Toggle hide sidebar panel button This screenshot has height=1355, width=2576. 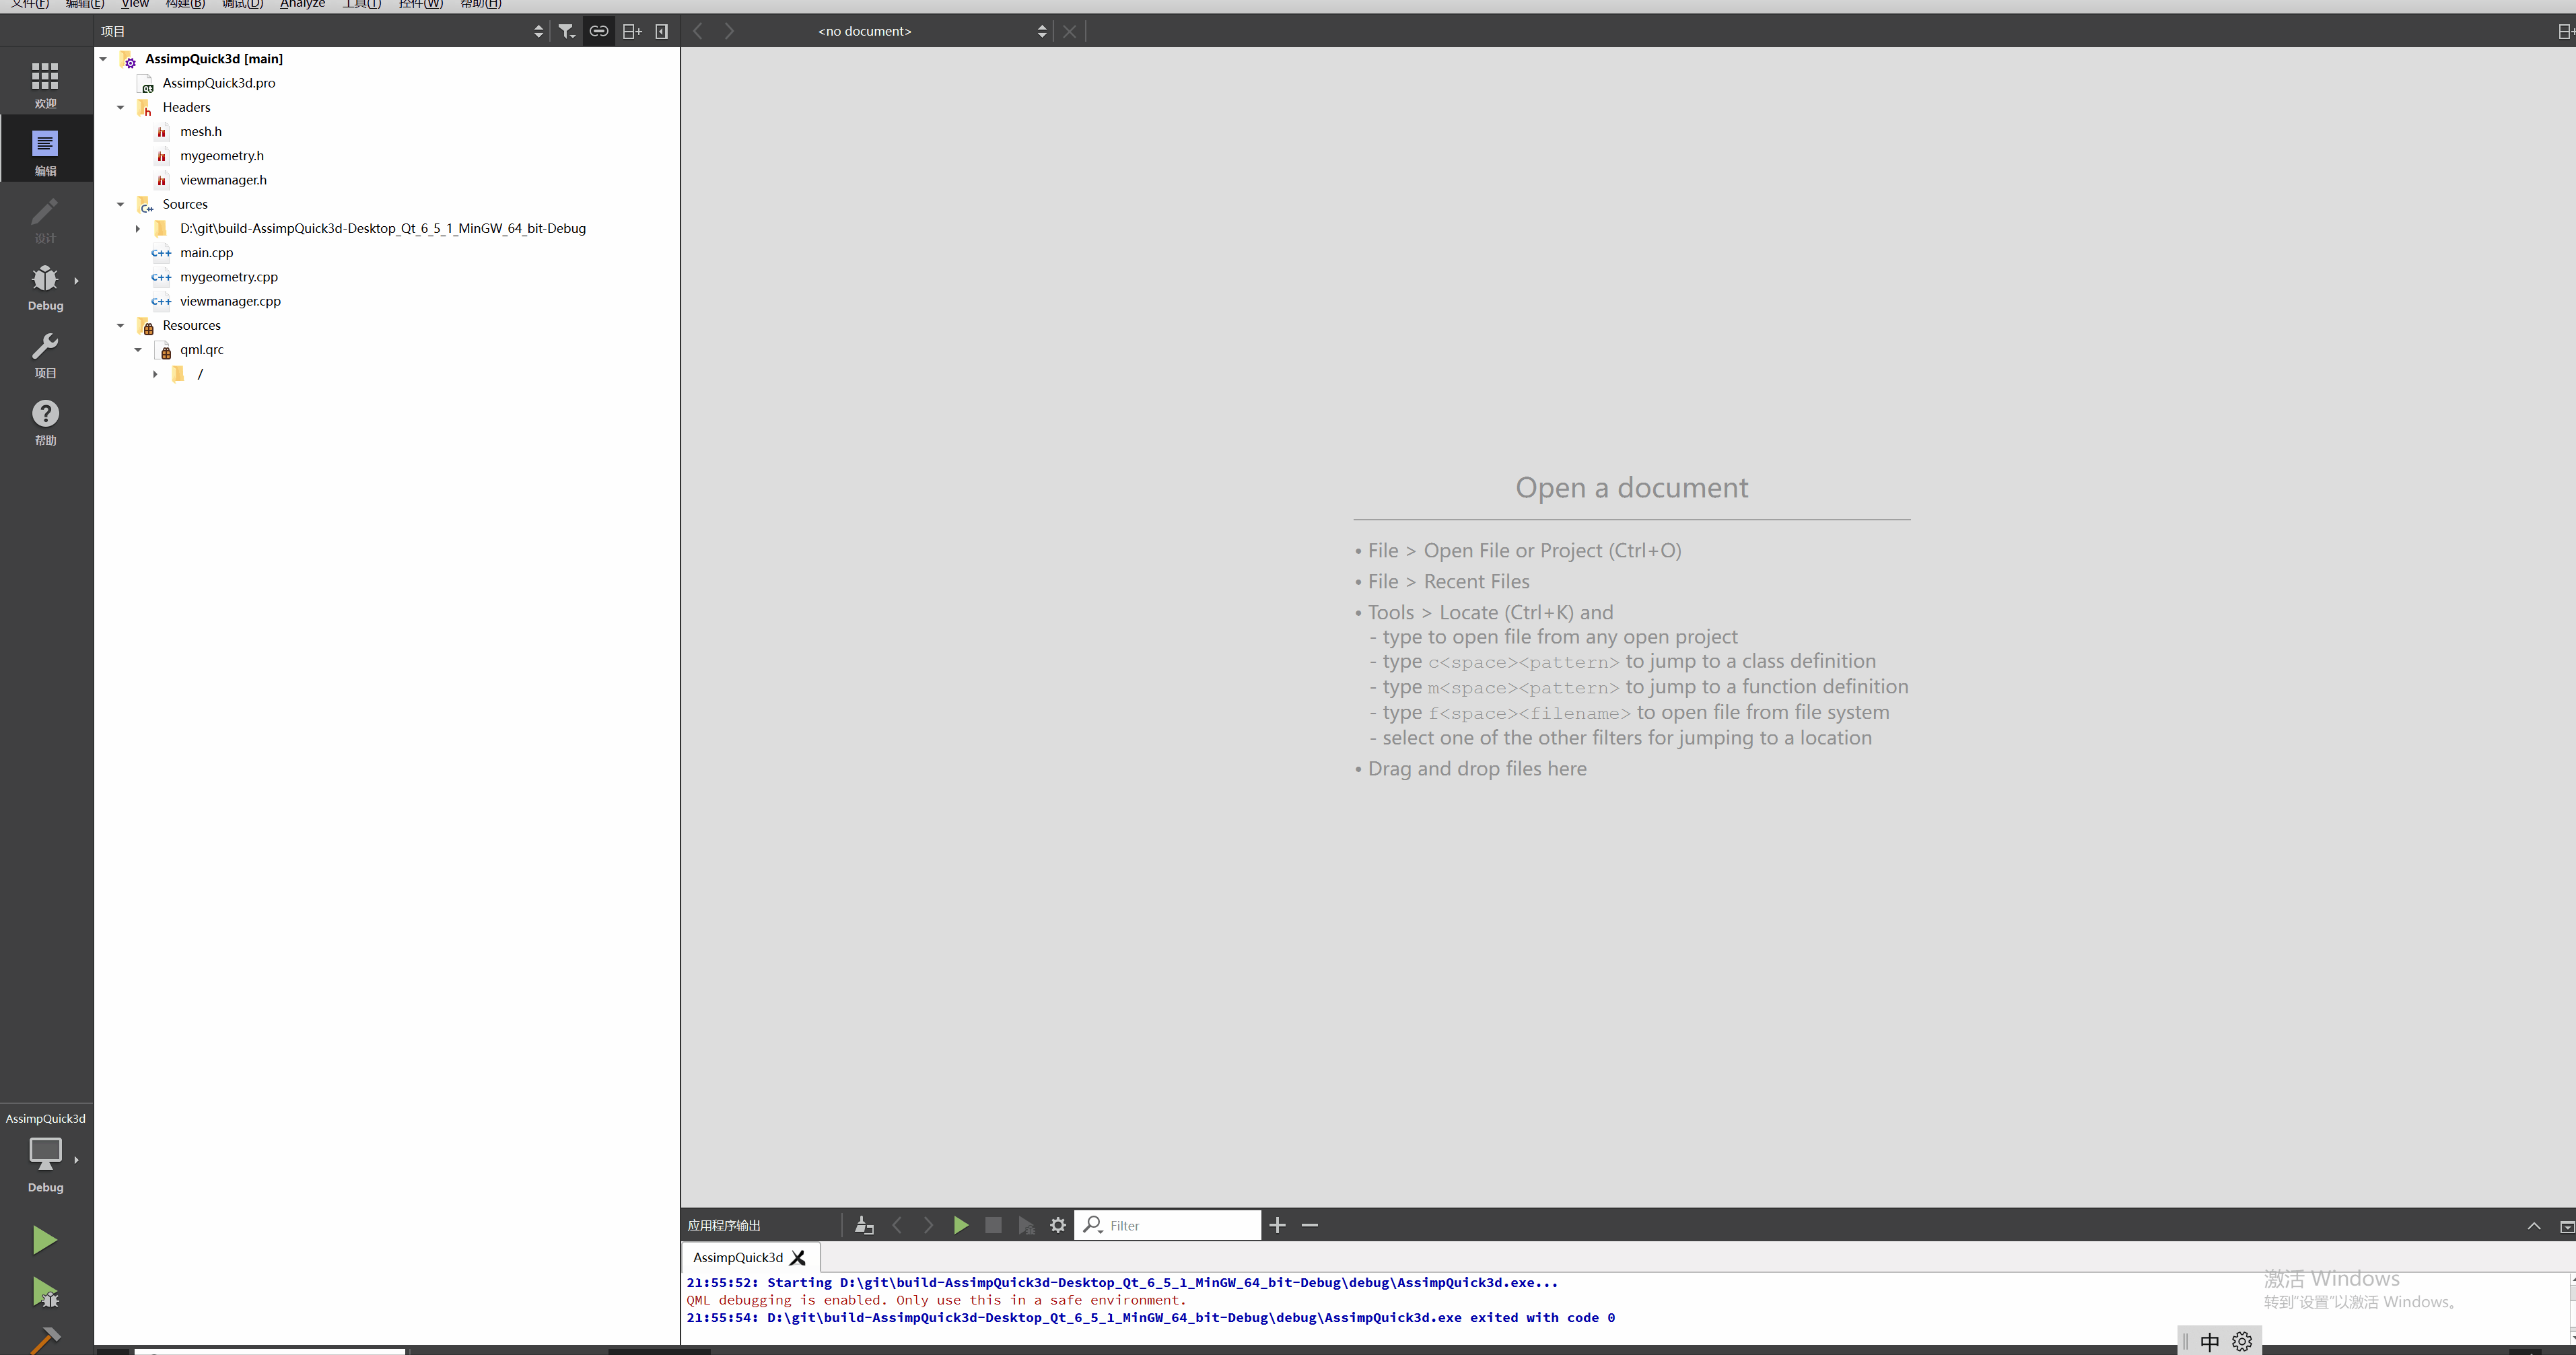[661, 31]
